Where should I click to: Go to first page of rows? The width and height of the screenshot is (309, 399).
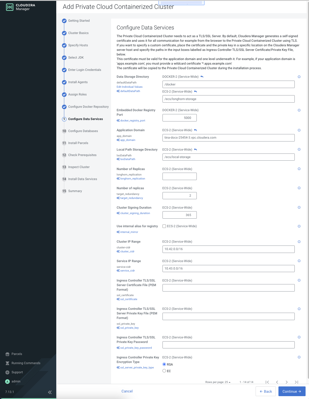pos(267,382)
